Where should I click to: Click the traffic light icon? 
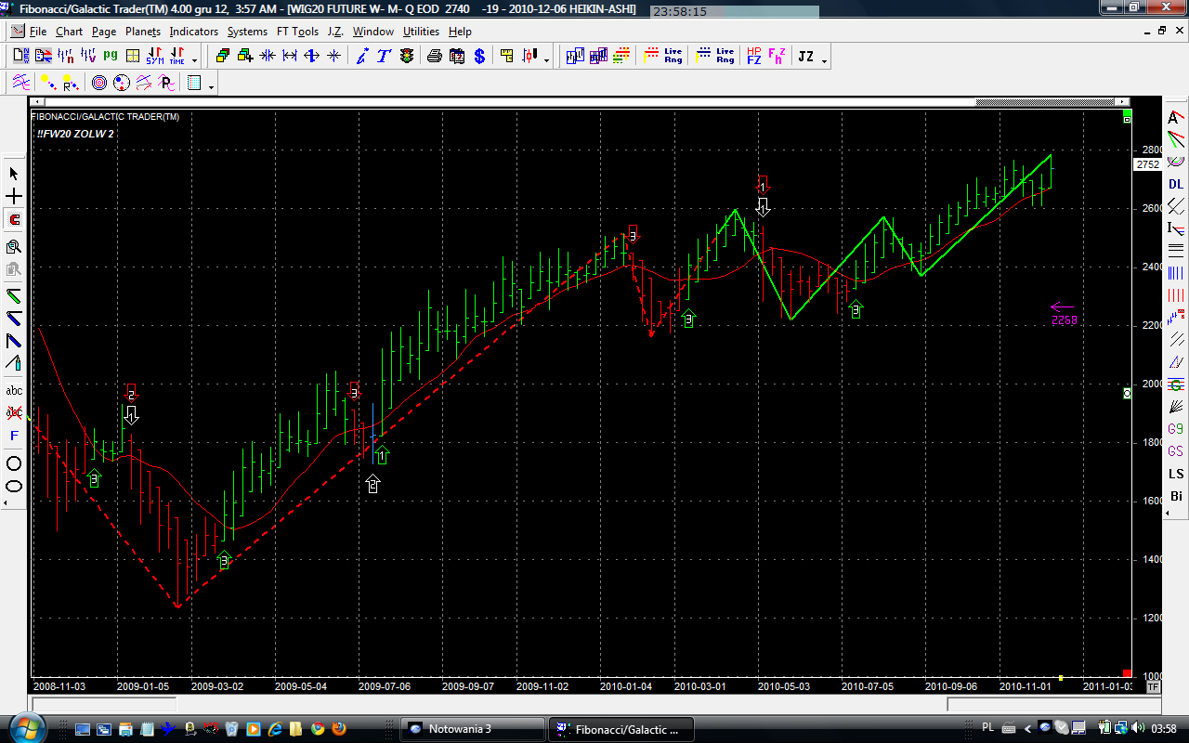407,57
